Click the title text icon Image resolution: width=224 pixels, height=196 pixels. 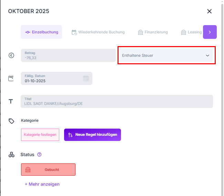click(x=11, y=101)
